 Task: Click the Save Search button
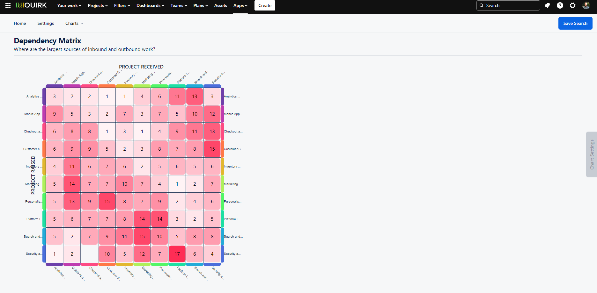575,23
